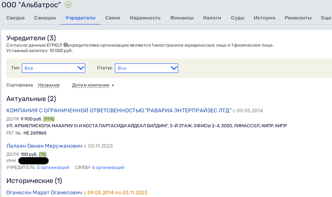
Task: Sort founders by Название
Action: [x=49, y=85]
